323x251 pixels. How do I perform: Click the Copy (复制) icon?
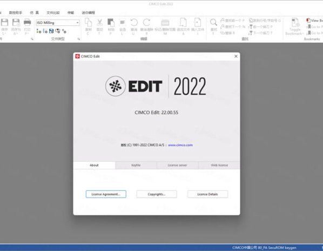[89, 23]
